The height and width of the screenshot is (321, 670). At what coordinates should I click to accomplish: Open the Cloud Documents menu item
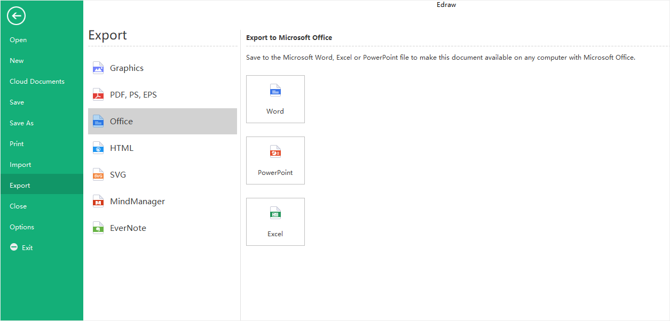point(37,82)
